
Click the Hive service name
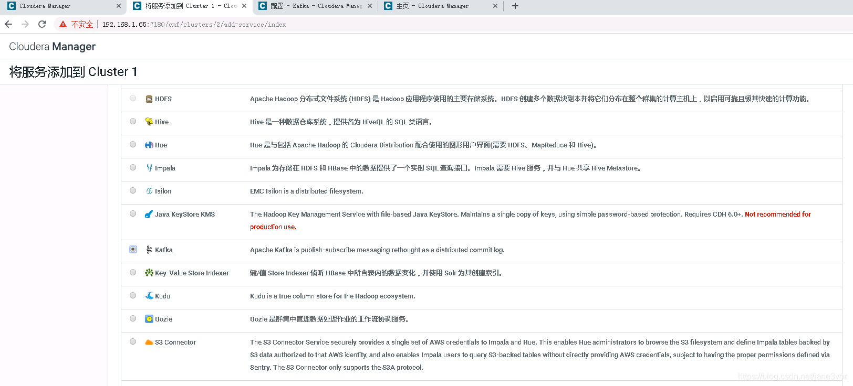coord(162,122)
